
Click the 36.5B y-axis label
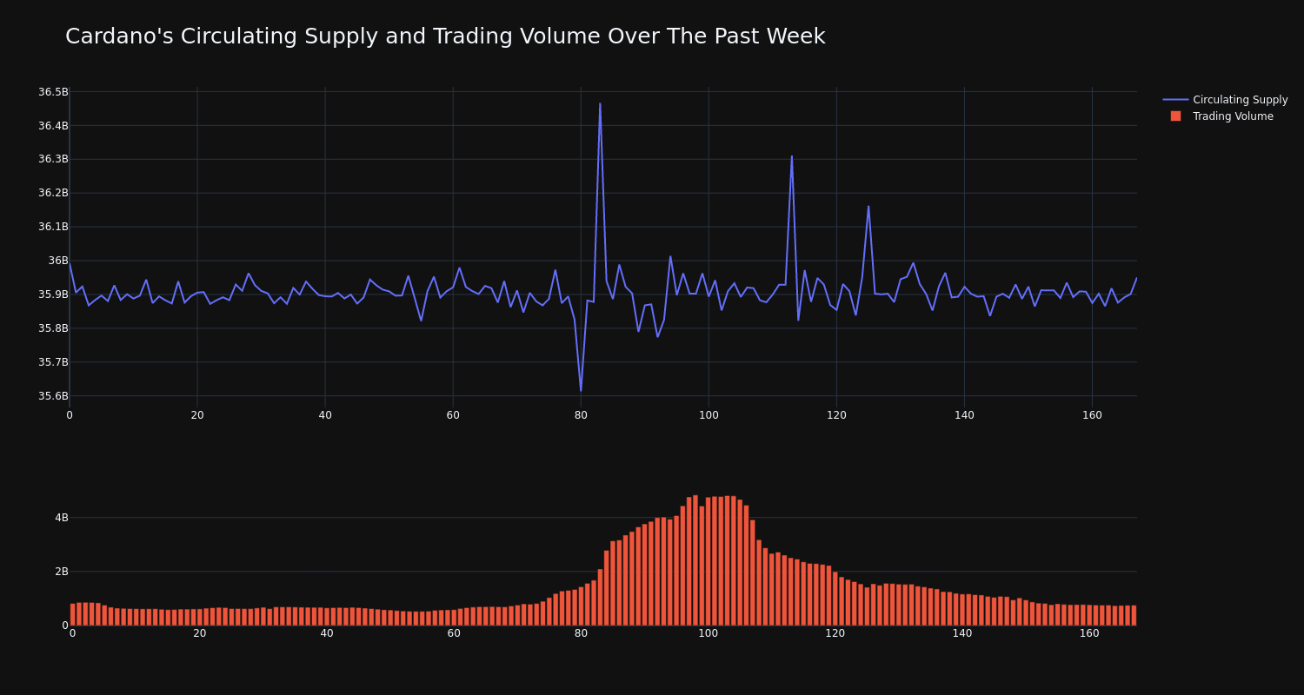coord(53,92)
